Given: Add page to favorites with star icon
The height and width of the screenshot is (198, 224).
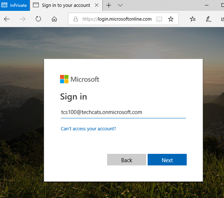Looking at the screenshot, I should click(171, 19).
